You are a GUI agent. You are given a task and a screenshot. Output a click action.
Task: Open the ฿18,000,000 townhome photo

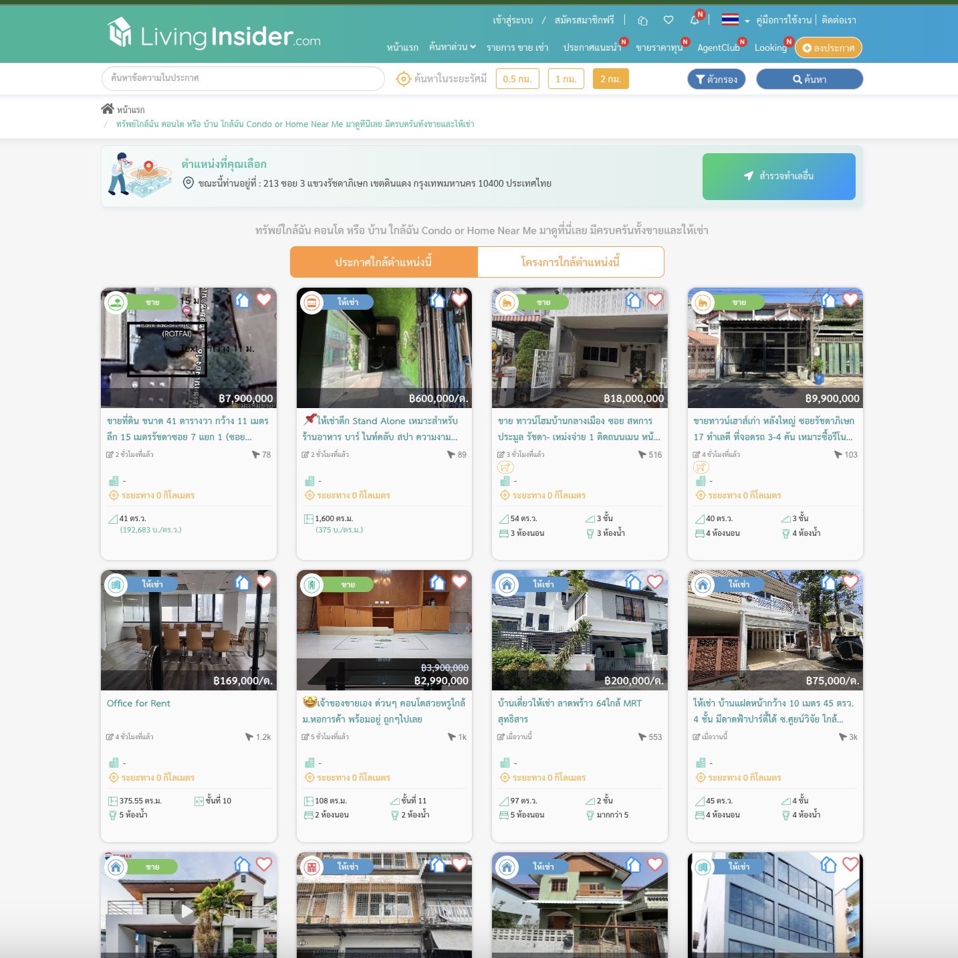580,348
